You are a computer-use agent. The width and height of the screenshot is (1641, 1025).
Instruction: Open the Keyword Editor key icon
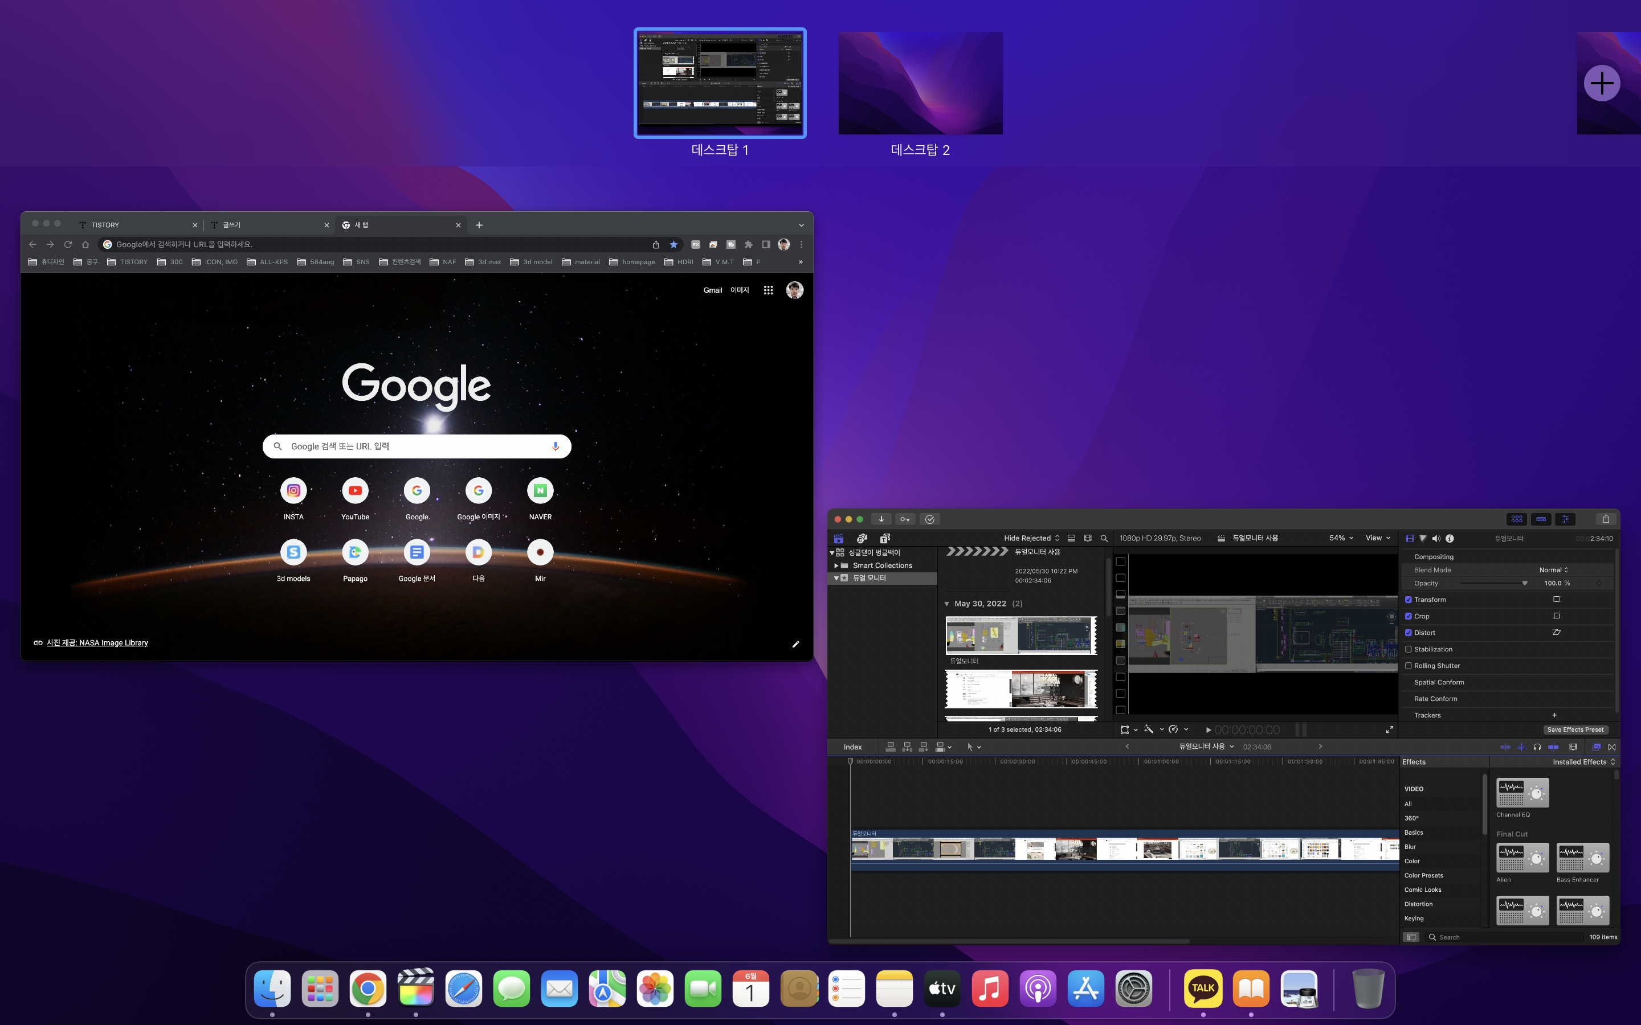[x=905, y=519]
